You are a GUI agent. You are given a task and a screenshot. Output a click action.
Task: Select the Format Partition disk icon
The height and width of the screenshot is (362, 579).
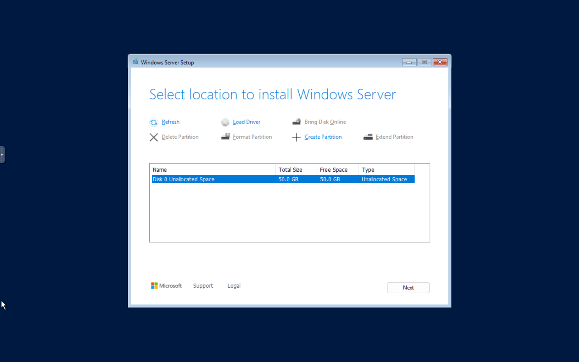click(225, 136)
